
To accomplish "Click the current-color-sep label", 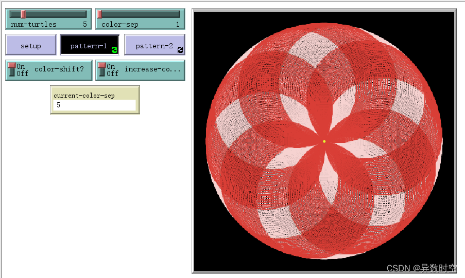I will pyautogui.click(x=84, y=96).
